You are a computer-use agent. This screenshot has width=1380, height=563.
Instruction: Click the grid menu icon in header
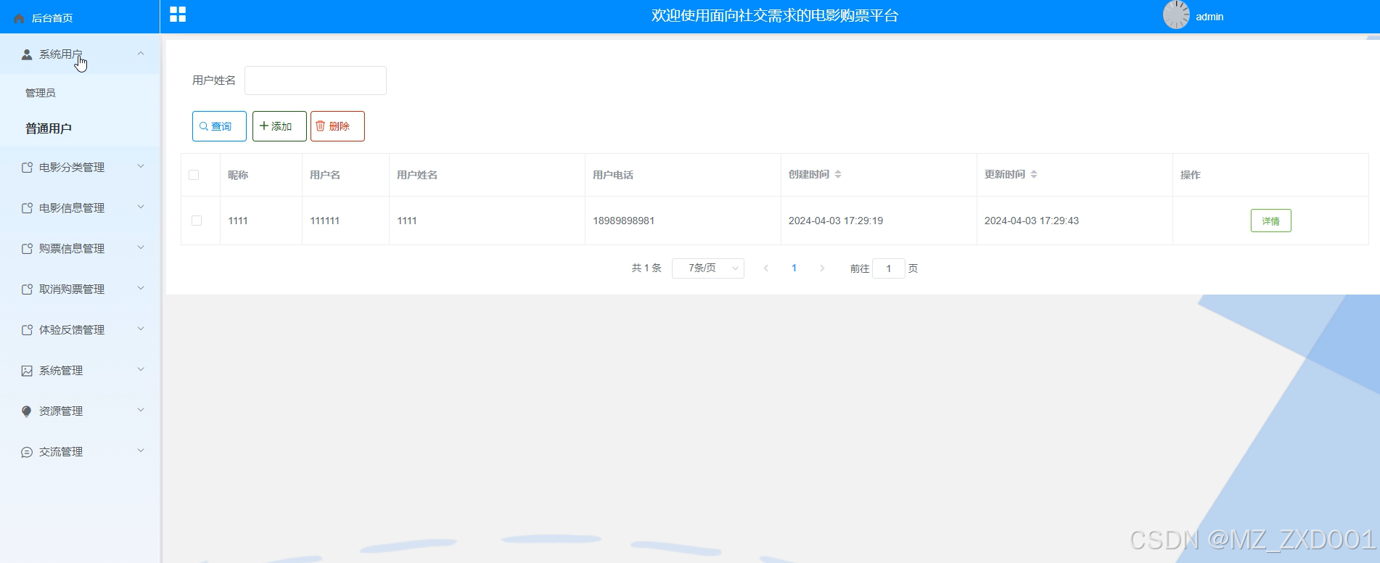coord(178,15)
